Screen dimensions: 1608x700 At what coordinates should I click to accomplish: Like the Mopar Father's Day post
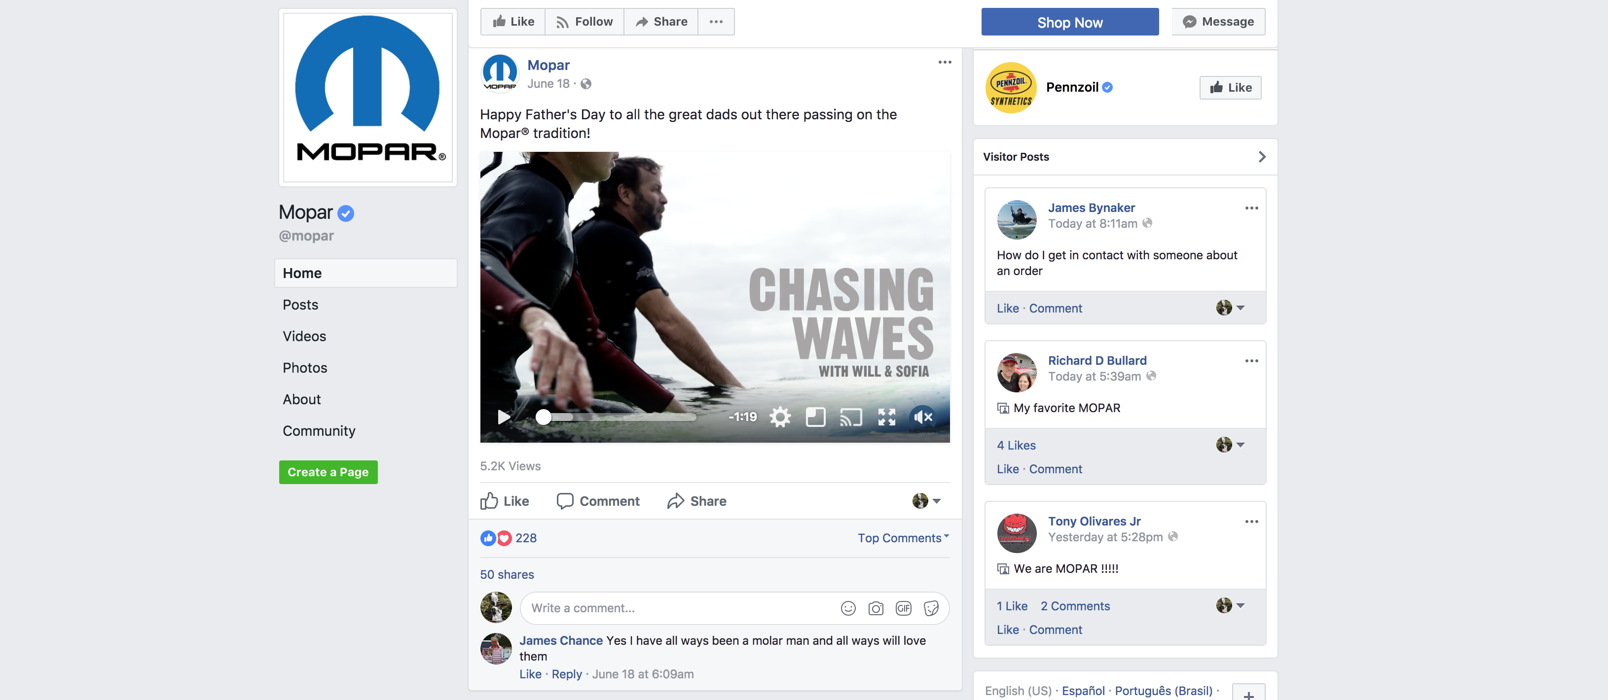pyautogui.click(x=505, y=501)
